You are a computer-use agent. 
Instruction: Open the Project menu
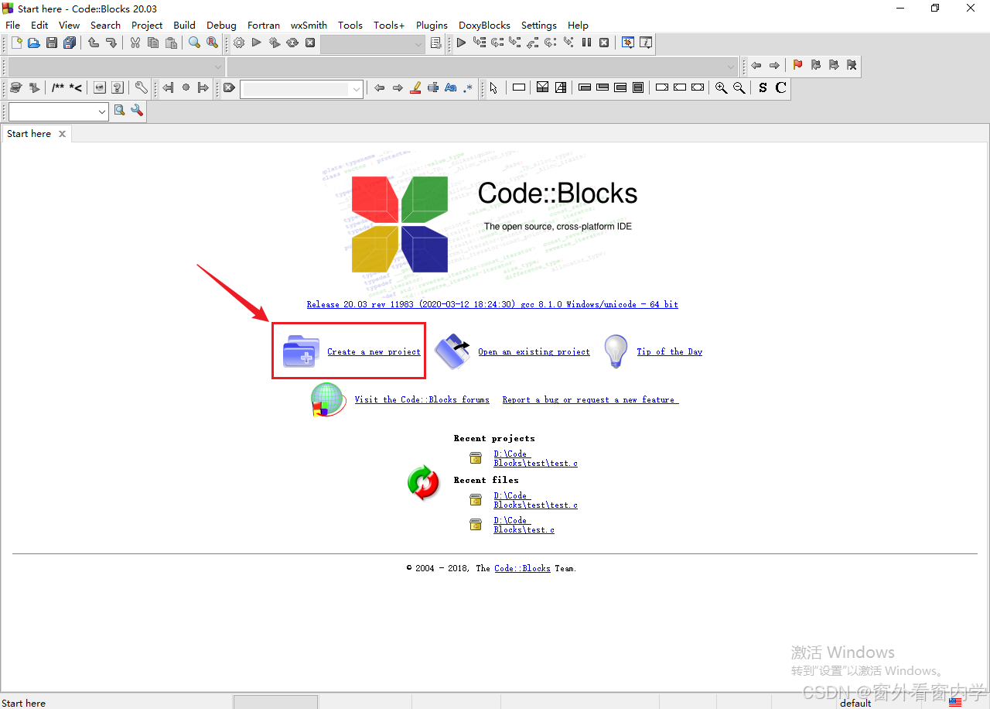pos(147,25)
